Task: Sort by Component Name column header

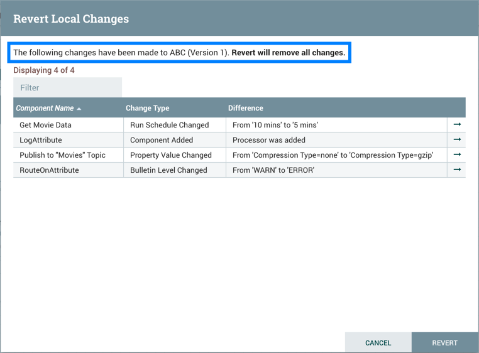Action: 45,108
